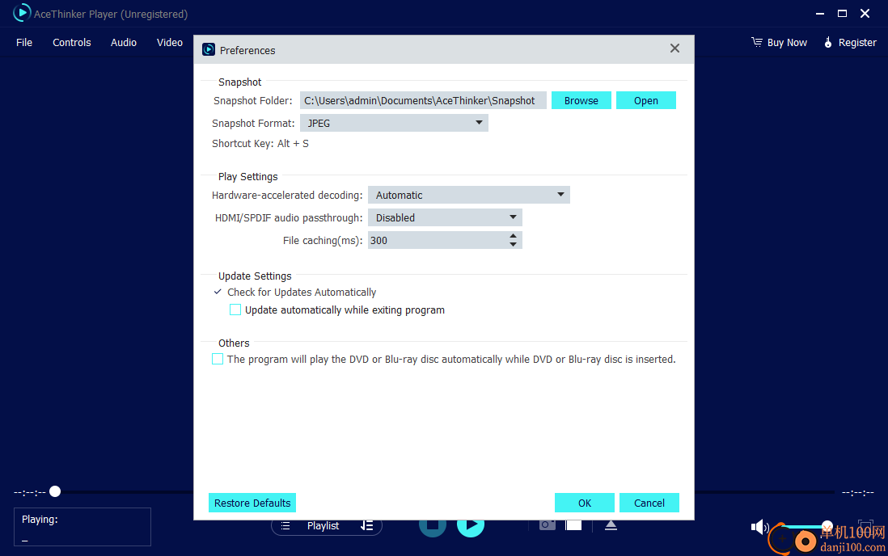Click the eject disc icon
The height and width of the screenshot is (556, 888).
tap(611, 525)
